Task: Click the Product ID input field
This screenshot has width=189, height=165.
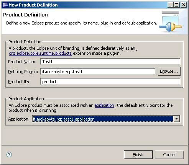Action: 110,82
